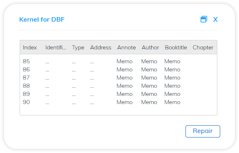239x153 pixels.
Task: Click Author Memo cell in row 87
Action: (x=149, y=78)
